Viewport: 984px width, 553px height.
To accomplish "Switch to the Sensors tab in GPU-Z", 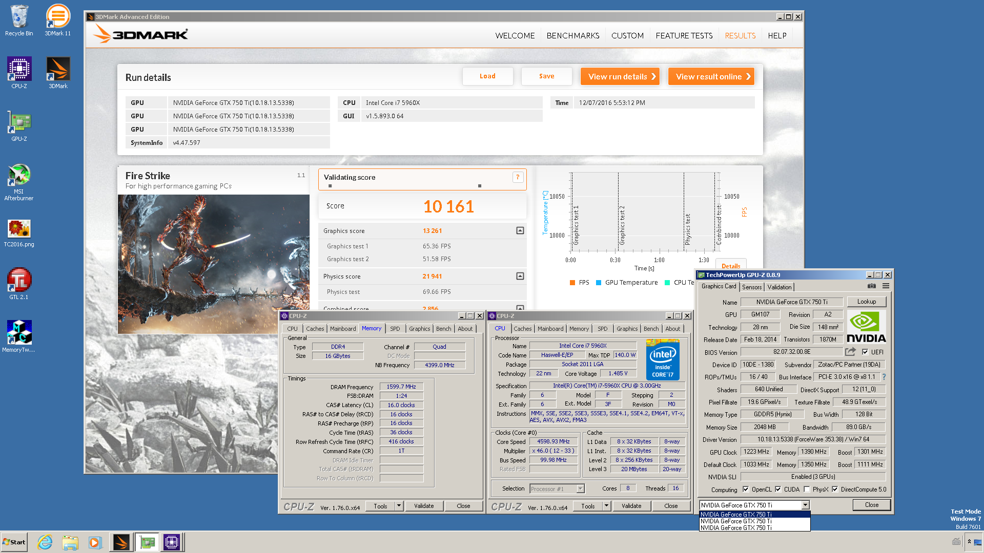I will tap(752, 287).
